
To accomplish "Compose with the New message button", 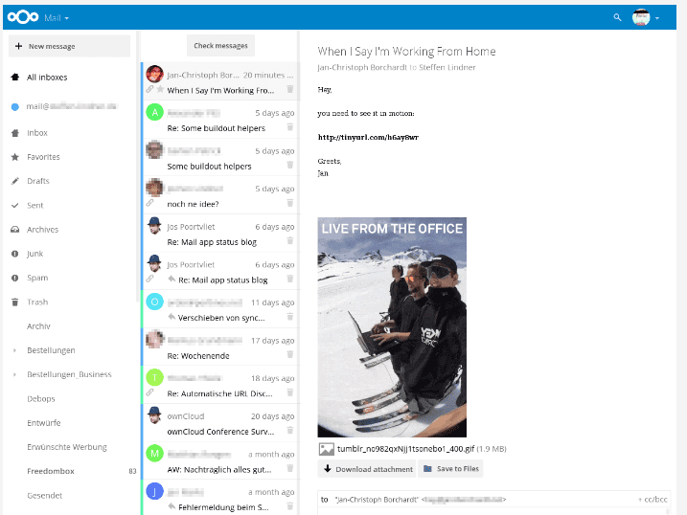I will click(69, 46).
